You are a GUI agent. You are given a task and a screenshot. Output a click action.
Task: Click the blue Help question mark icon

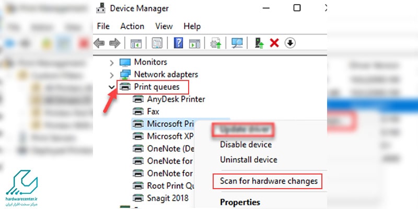pyautogui.click(x=178, y=43)
